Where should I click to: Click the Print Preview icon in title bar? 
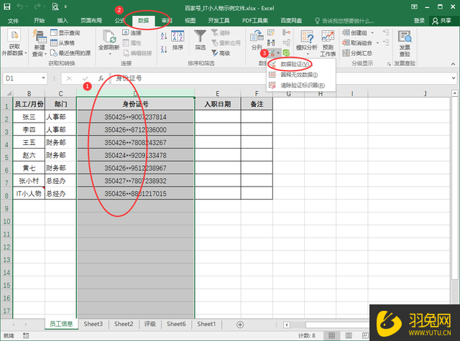pos(55,6)
